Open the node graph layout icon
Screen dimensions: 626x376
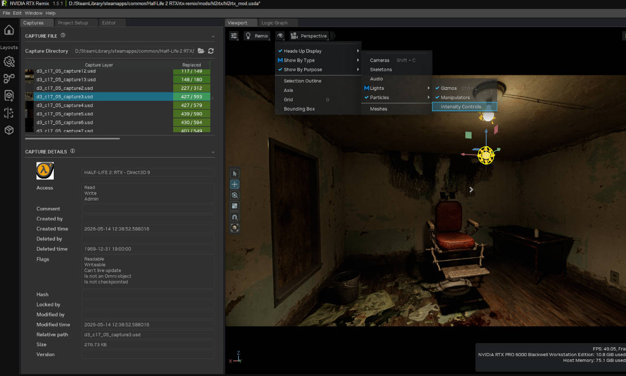tap(9, 79)
